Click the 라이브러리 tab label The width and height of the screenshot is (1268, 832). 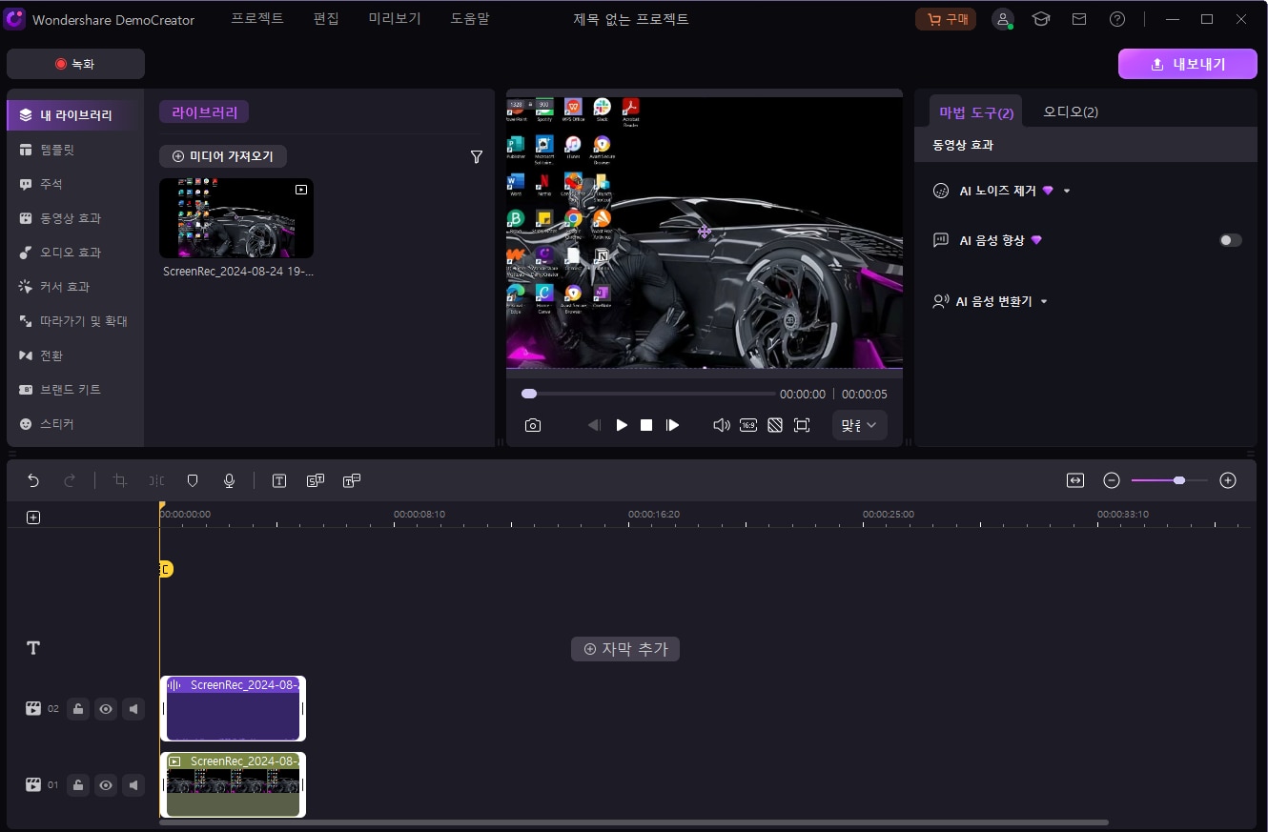point(204,112)
